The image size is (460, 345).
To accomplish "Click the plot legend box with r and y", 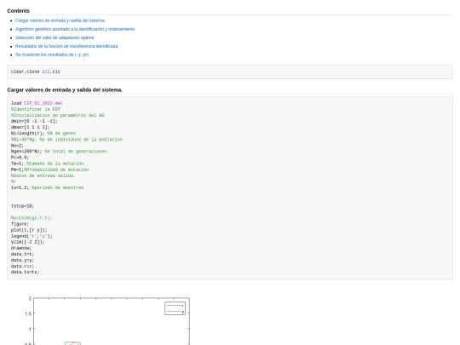I will point(175,308).
